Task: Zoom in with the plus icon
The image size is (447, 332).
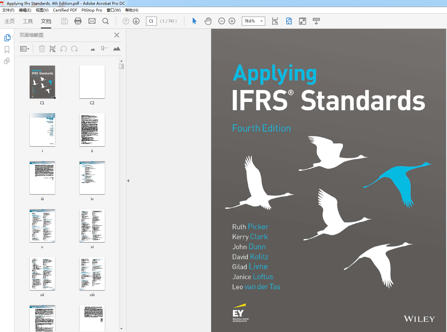Action: (232, 21)
